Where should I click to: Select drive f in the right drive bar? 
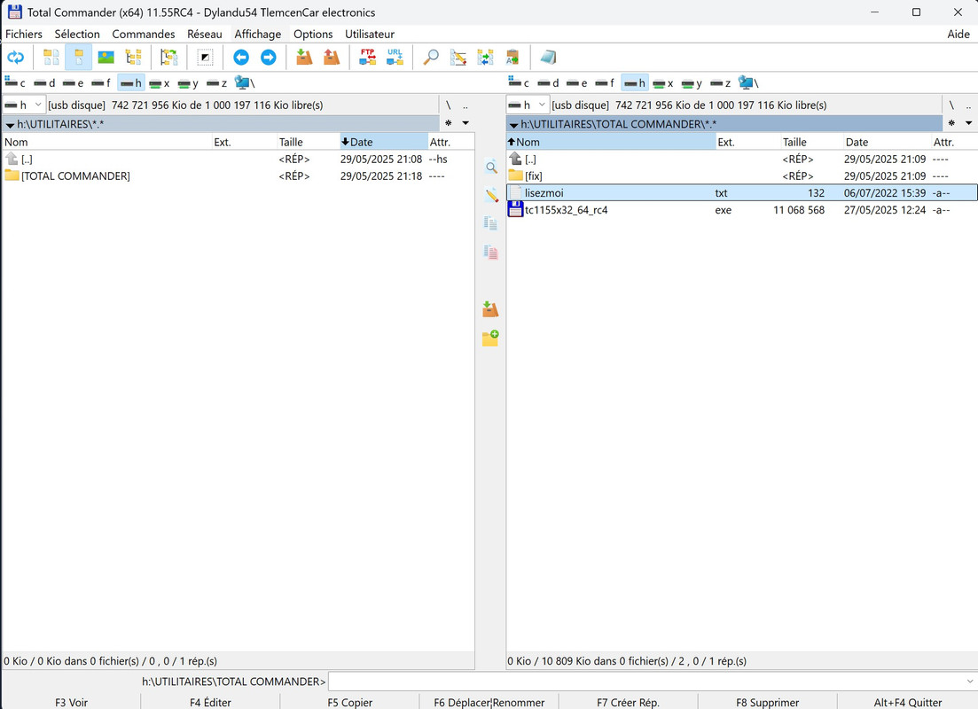coord(605,83)
